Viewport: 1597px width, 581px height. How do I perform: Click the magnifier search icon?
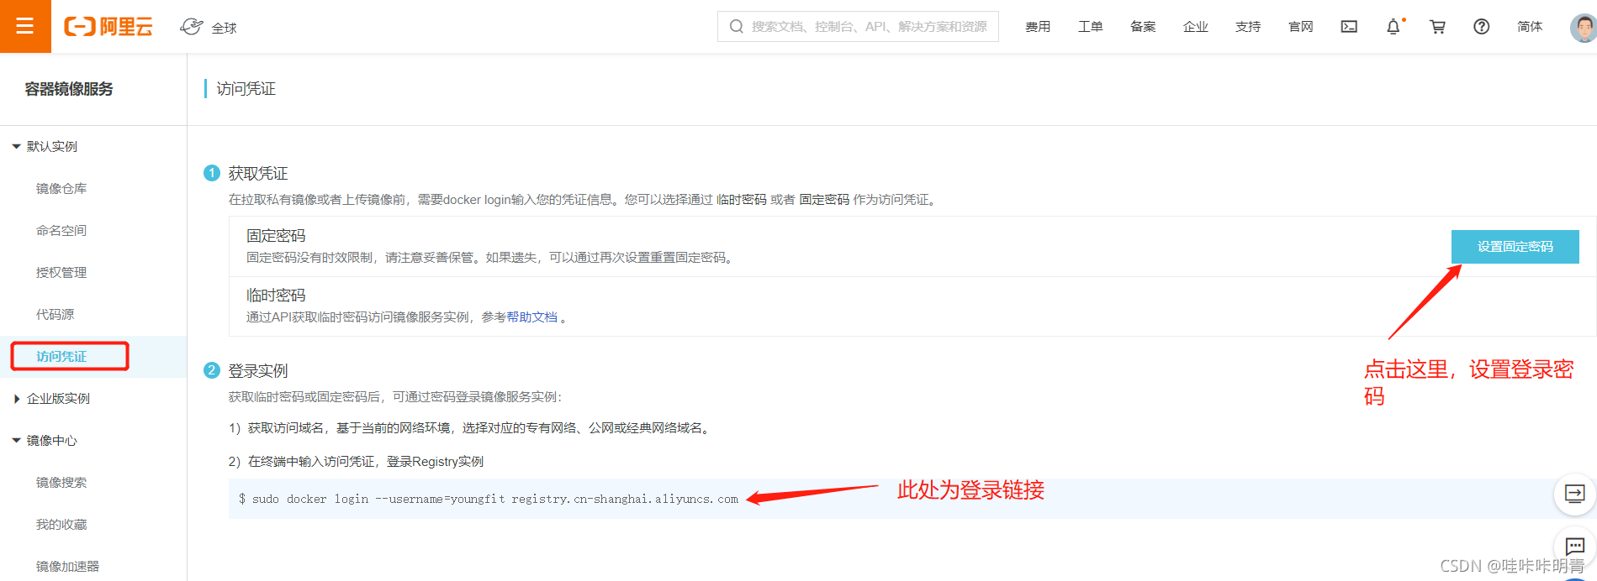(x=736, y=27)
